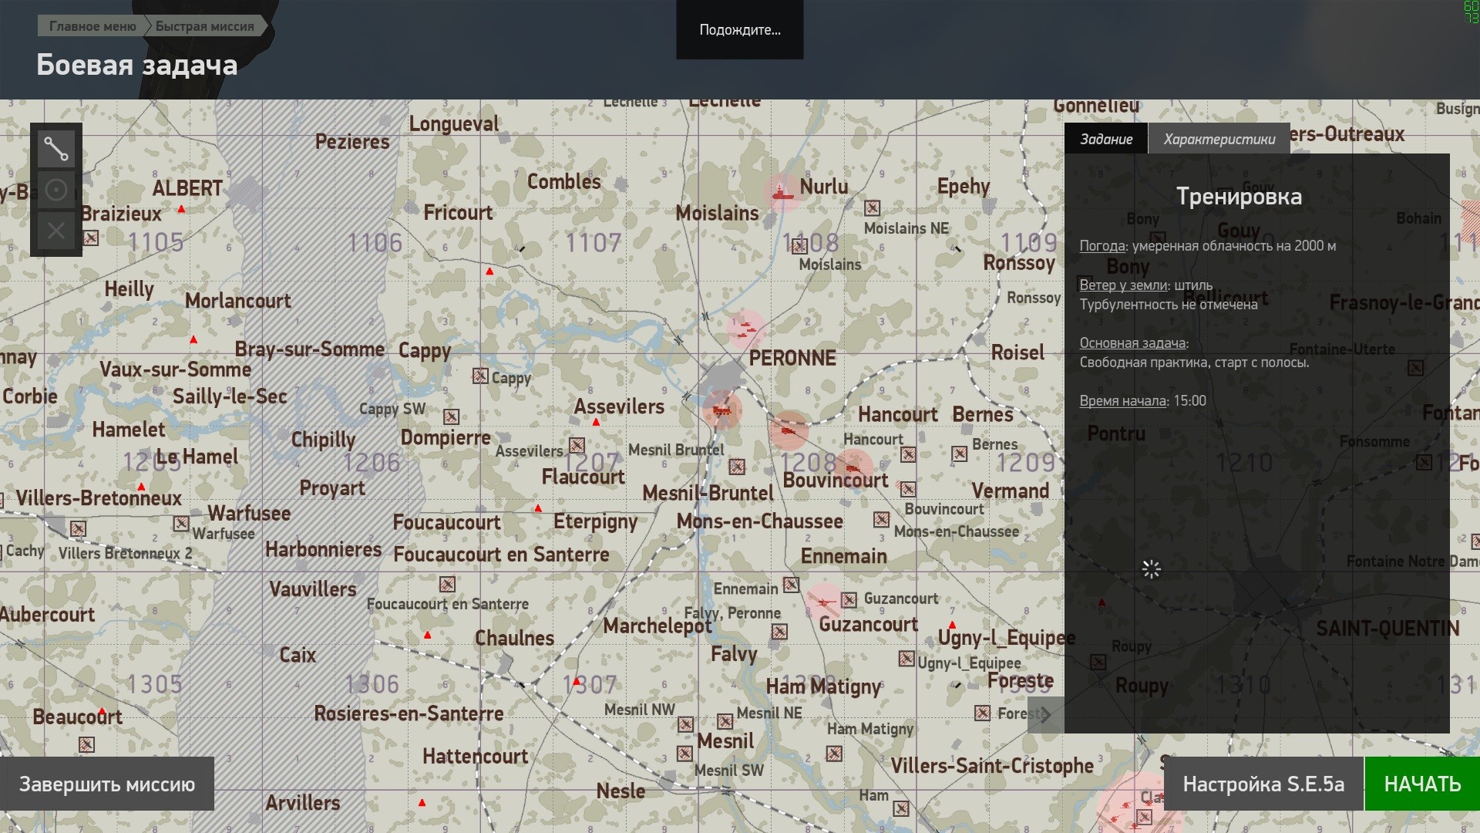The width and height of the screenshot is (1480, 833).
Task: Click the Время начала label
Action: point(1122,401)
